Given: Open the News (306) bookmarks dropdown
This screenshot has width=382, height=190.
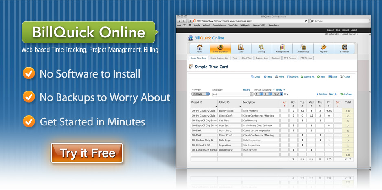Looking at the screenshot, I should pyautogui.click(x=260, y=25).
